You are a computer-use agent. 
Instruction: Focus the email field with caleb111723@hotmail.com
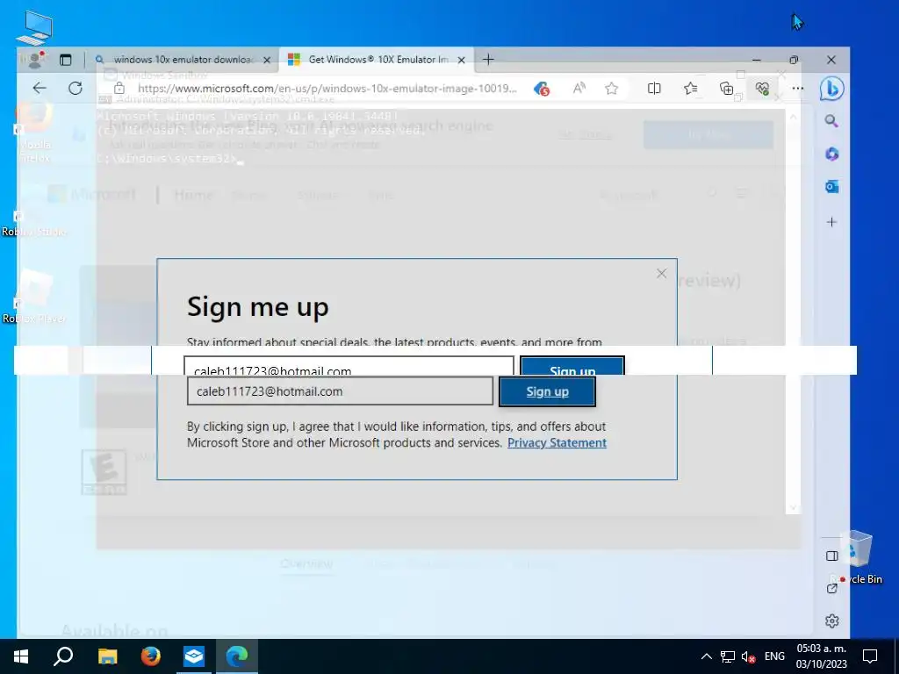pyautogui.click(x=340, y=391)
